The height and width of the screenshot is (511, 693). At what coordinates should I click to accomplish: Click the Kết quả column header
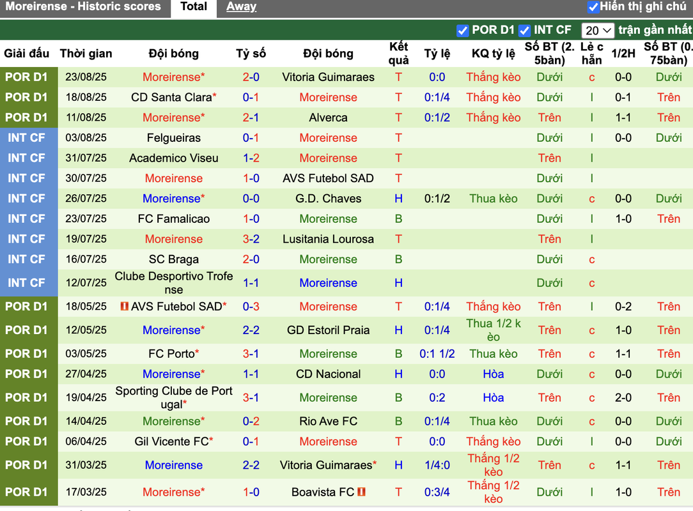click(399, 54)
